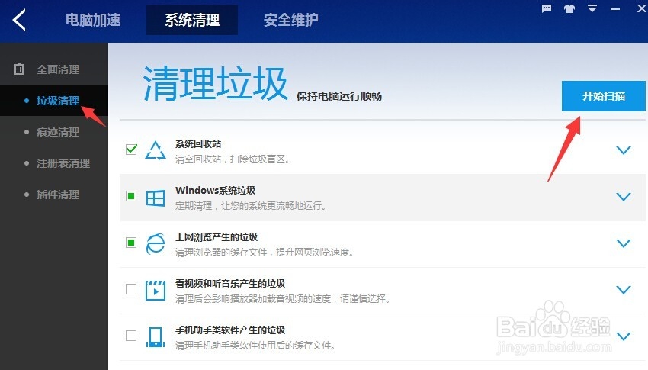
Task: Open 插件清理 in the sidebar
Action: point(58,195)
